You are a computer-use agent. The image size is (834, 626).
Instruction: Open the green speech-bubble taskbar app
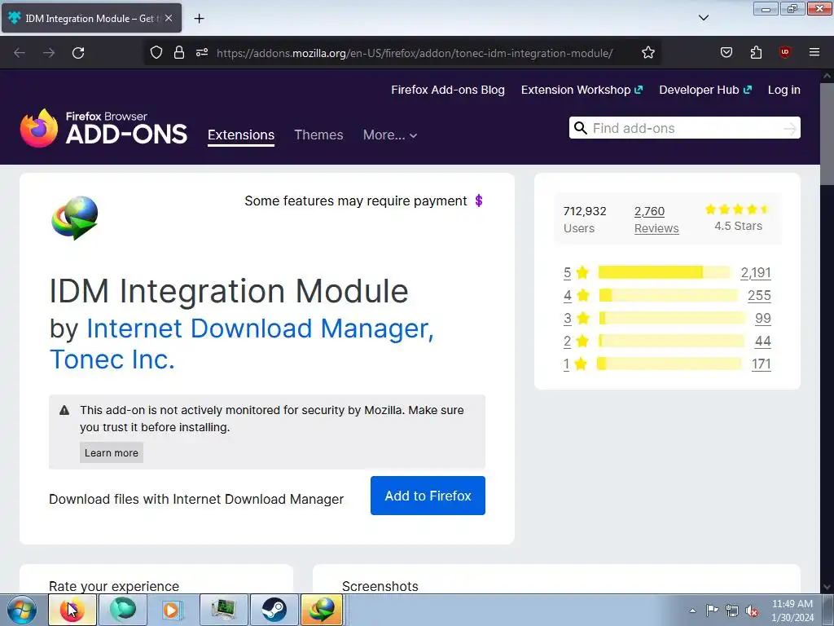tap(123, 610)
